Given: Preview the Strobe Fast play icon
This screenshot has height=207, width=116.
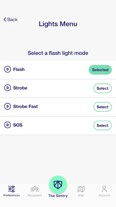Looking at the screenshot, I should pos(7,106).
